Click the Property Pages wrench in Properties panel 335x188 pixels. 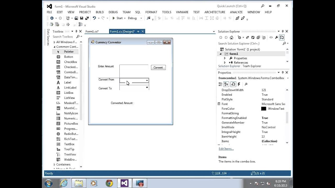(246, 84)
